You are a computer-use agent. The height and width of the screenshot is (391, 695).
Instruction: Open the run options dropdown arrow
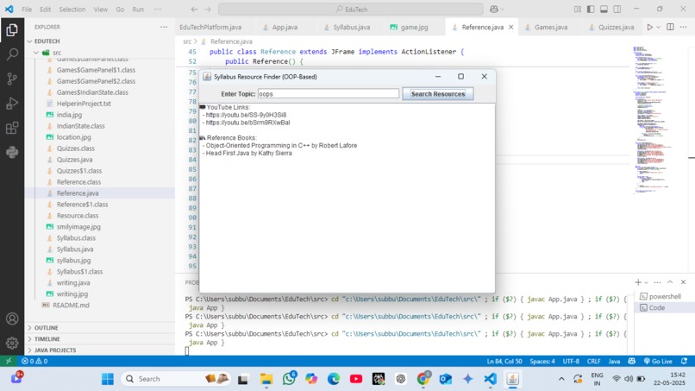point(658,27)
